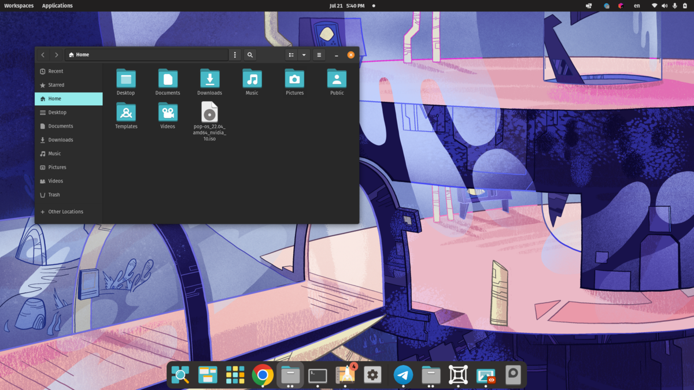
Task: Click the battery status icon
Action: point(685,6)
